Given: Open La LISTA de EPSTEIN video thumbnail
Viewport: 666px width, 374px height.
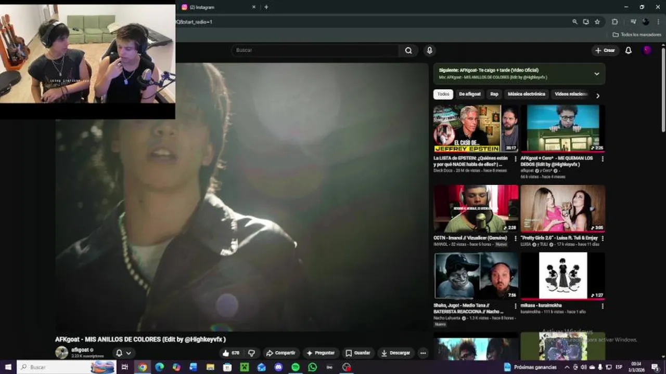Looking at the screenshot, I should [x=476, y=128].
